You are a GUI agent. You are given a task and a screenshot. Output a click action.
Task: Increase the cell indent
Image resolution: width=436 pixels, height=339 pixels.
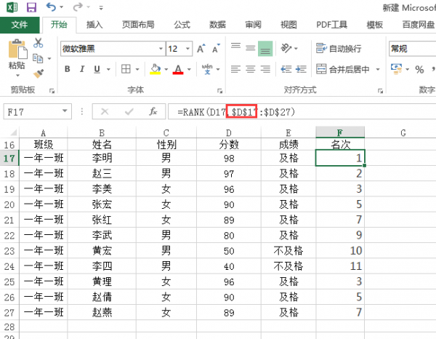pyautogui.click(x=301, y=69)
